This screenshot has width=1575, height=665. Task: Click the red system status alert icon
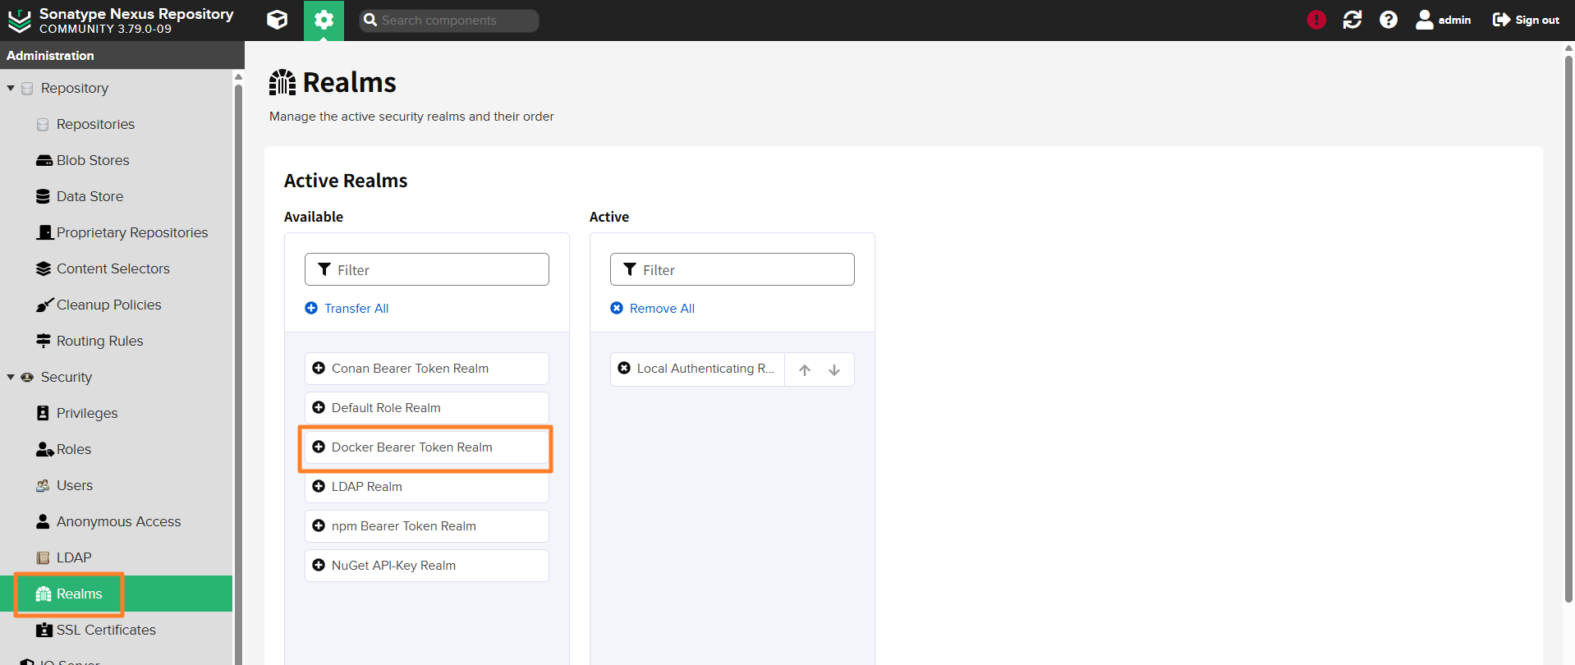point(1316,20)
